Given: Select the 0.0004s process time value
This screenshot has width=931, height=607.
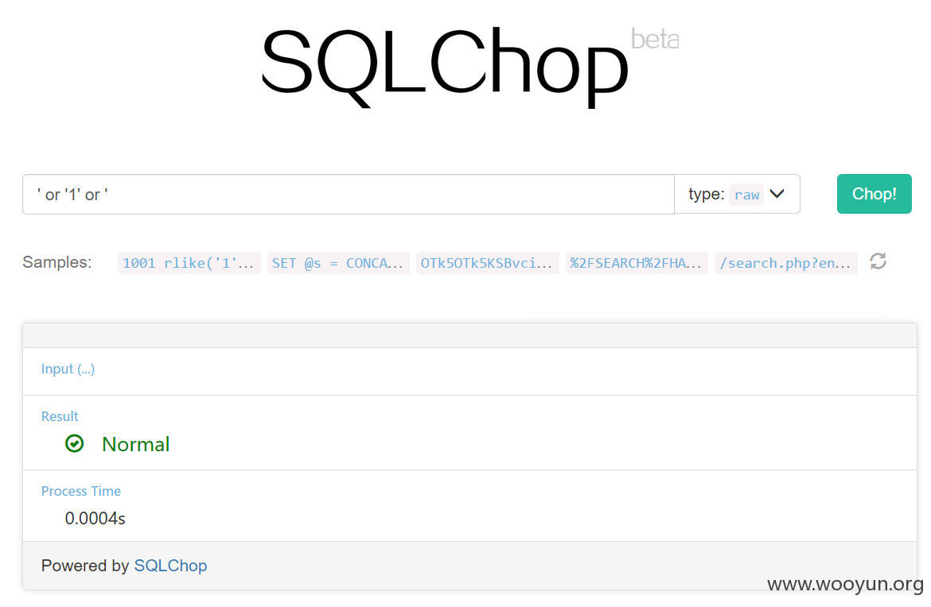Looking at the screenshot, I should click(x=95, y=518).
